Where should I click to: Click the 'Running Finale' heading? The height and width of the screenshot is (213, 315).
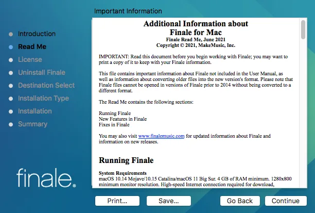click(x=126, y=160)
